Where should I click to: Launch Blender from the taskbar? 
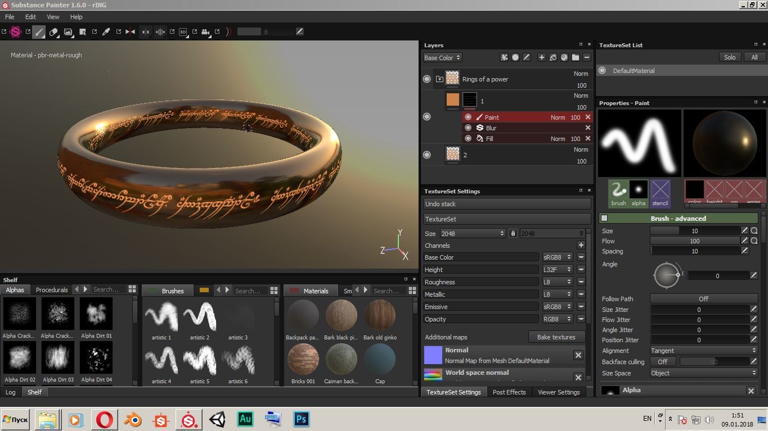[133, 419]
